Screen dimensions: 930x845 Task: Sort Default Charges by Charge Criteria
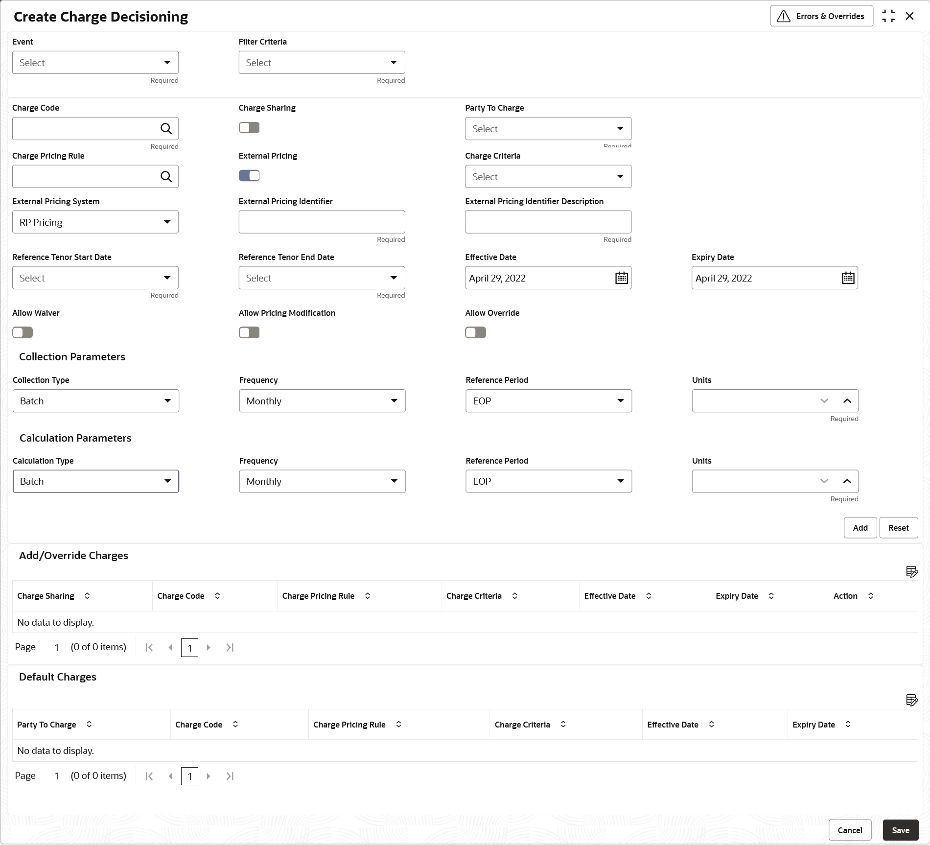click(x=563, y=724)
